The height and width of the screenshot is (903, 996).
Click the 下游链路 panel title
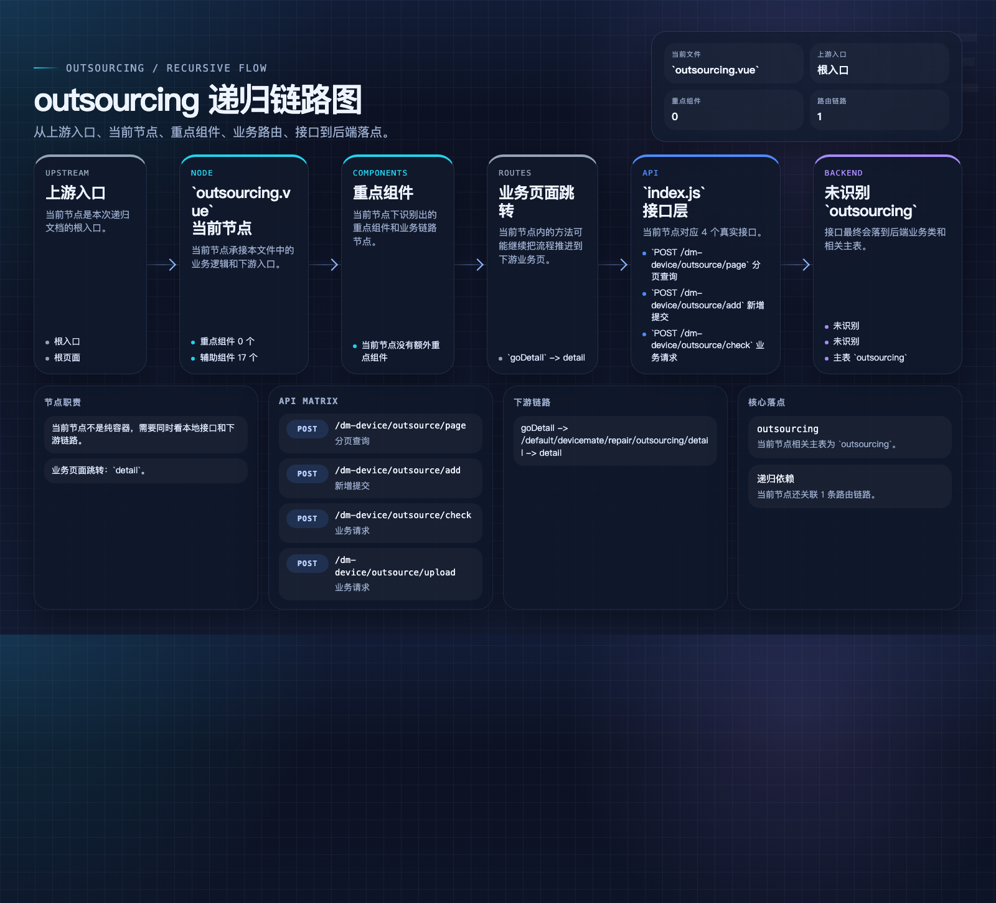tap(532, 402)
